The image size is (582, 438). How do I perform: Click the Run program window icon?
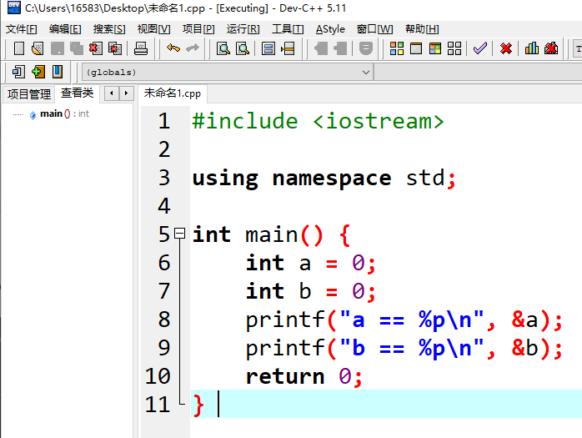[x=416, y=48]
